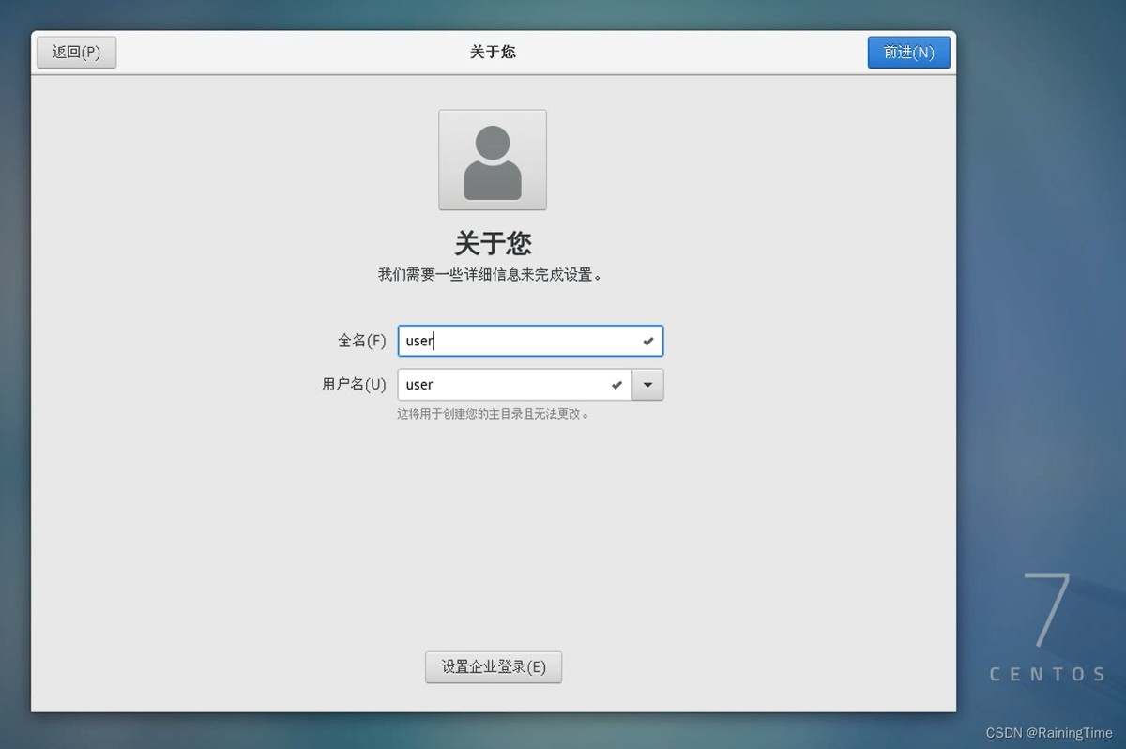Click the checkmark in full name field
This screenshot has height=749, width=1126.
(647, 342)
